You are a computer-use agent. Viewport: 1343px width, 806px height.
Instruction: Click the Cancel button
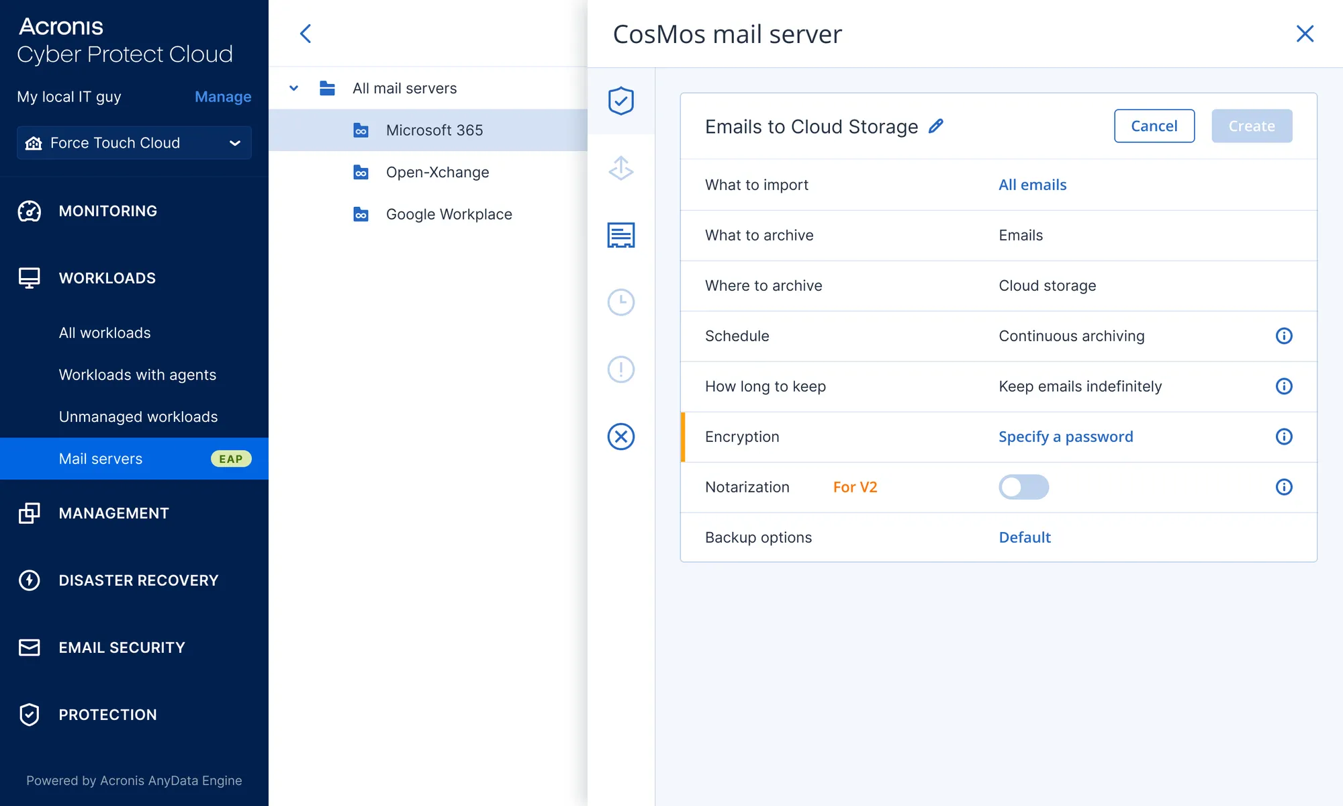(1154, 126)
